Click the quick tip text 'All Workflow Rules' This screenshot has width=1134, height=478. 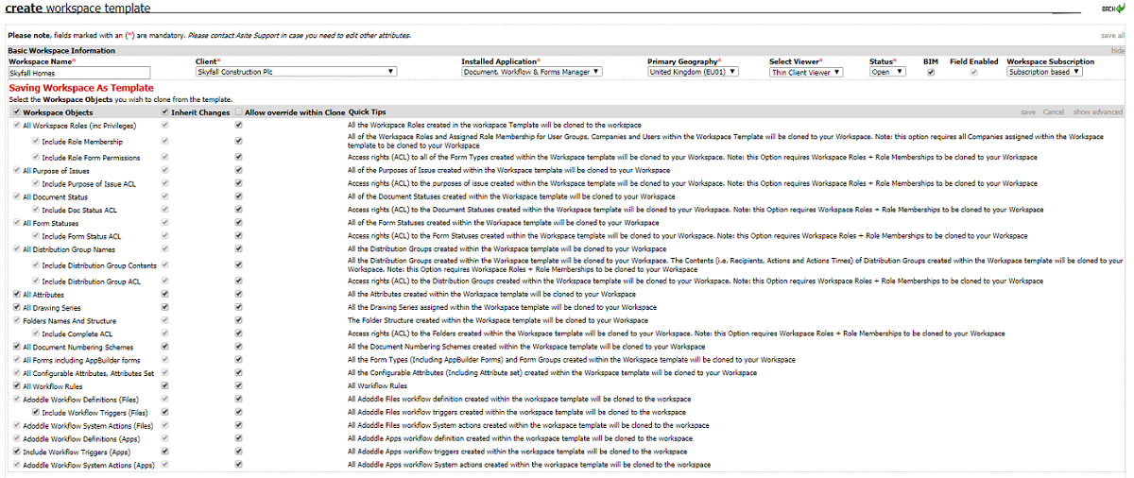pyautogui.click(x=377, y=386)
